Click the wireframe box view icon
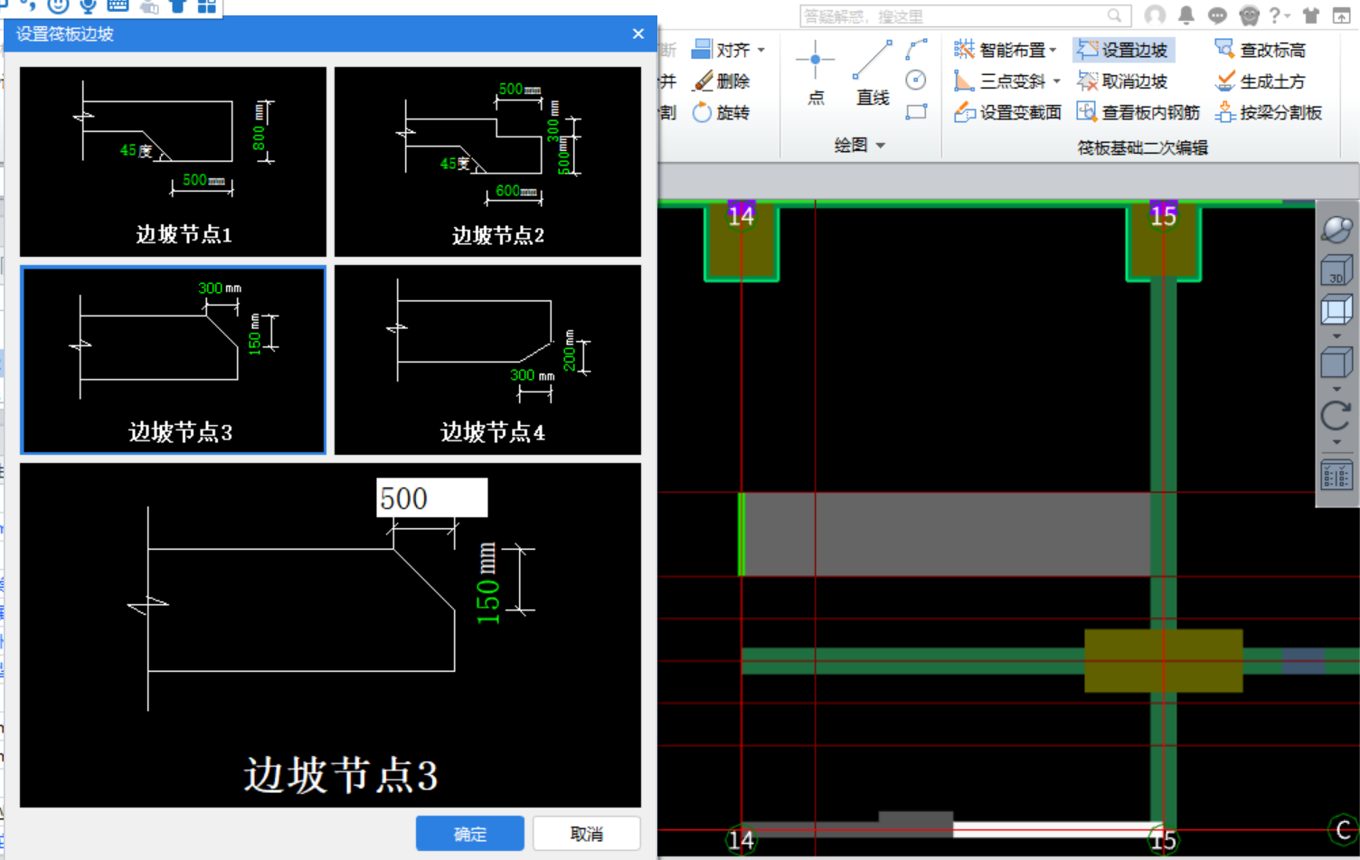1360x860 pixels. (1336, 310)
